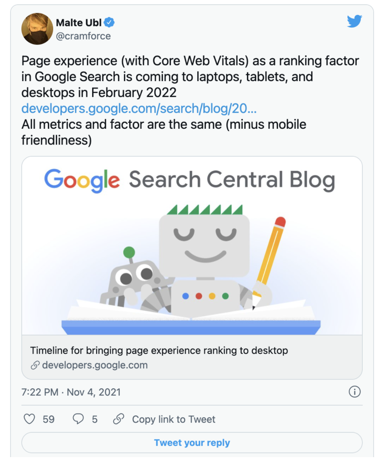Follow the developers.google.com/search/blog link
Screen dimensions: 382x467
(x=139, y=108)
